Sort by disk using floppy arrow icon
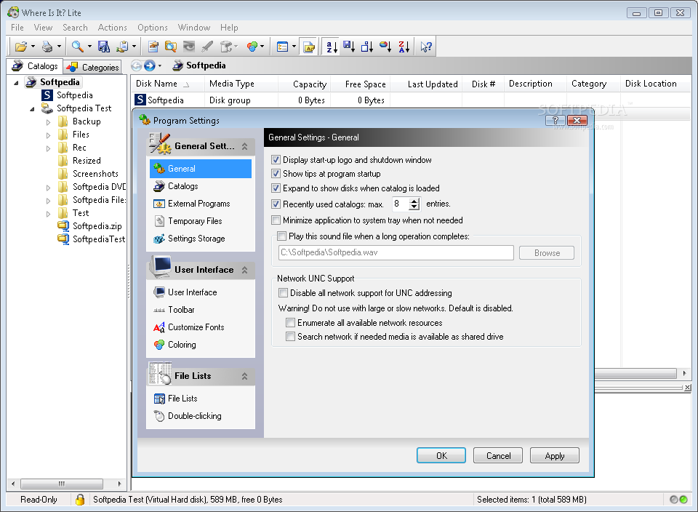The height and width of the screenshot is (512, 698). 349,47
